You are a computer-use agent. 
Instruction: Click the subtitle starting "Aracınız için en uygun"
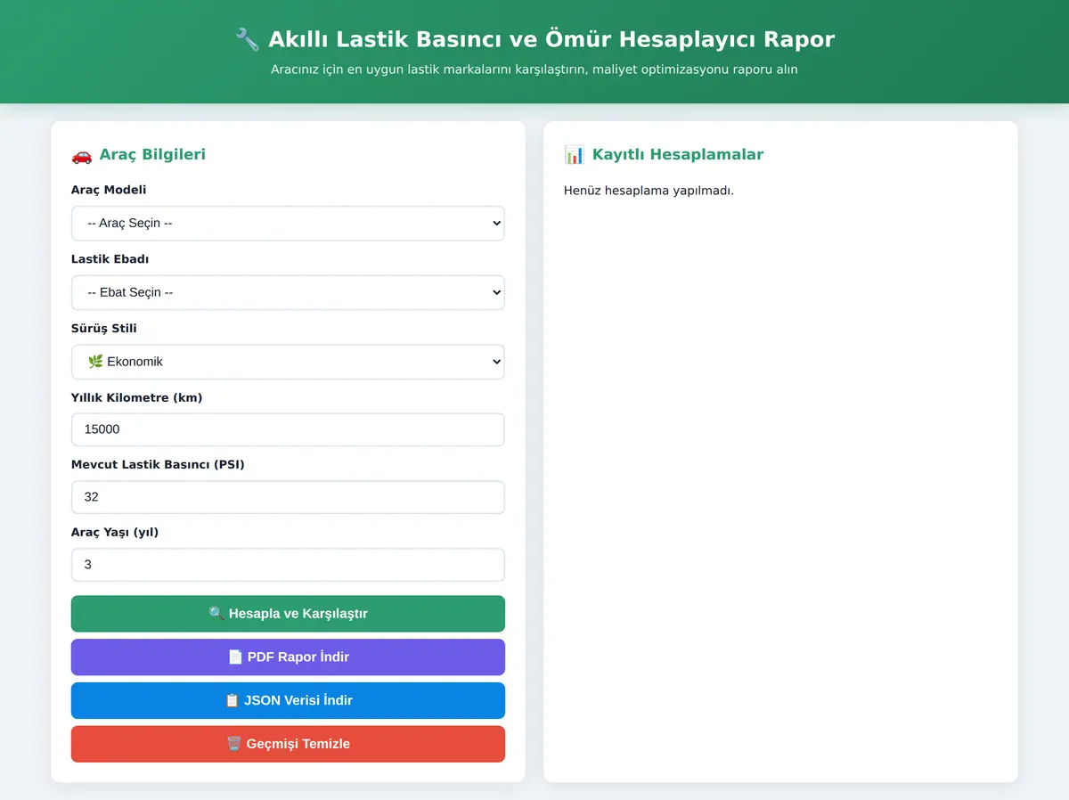[x=534, y=69]
